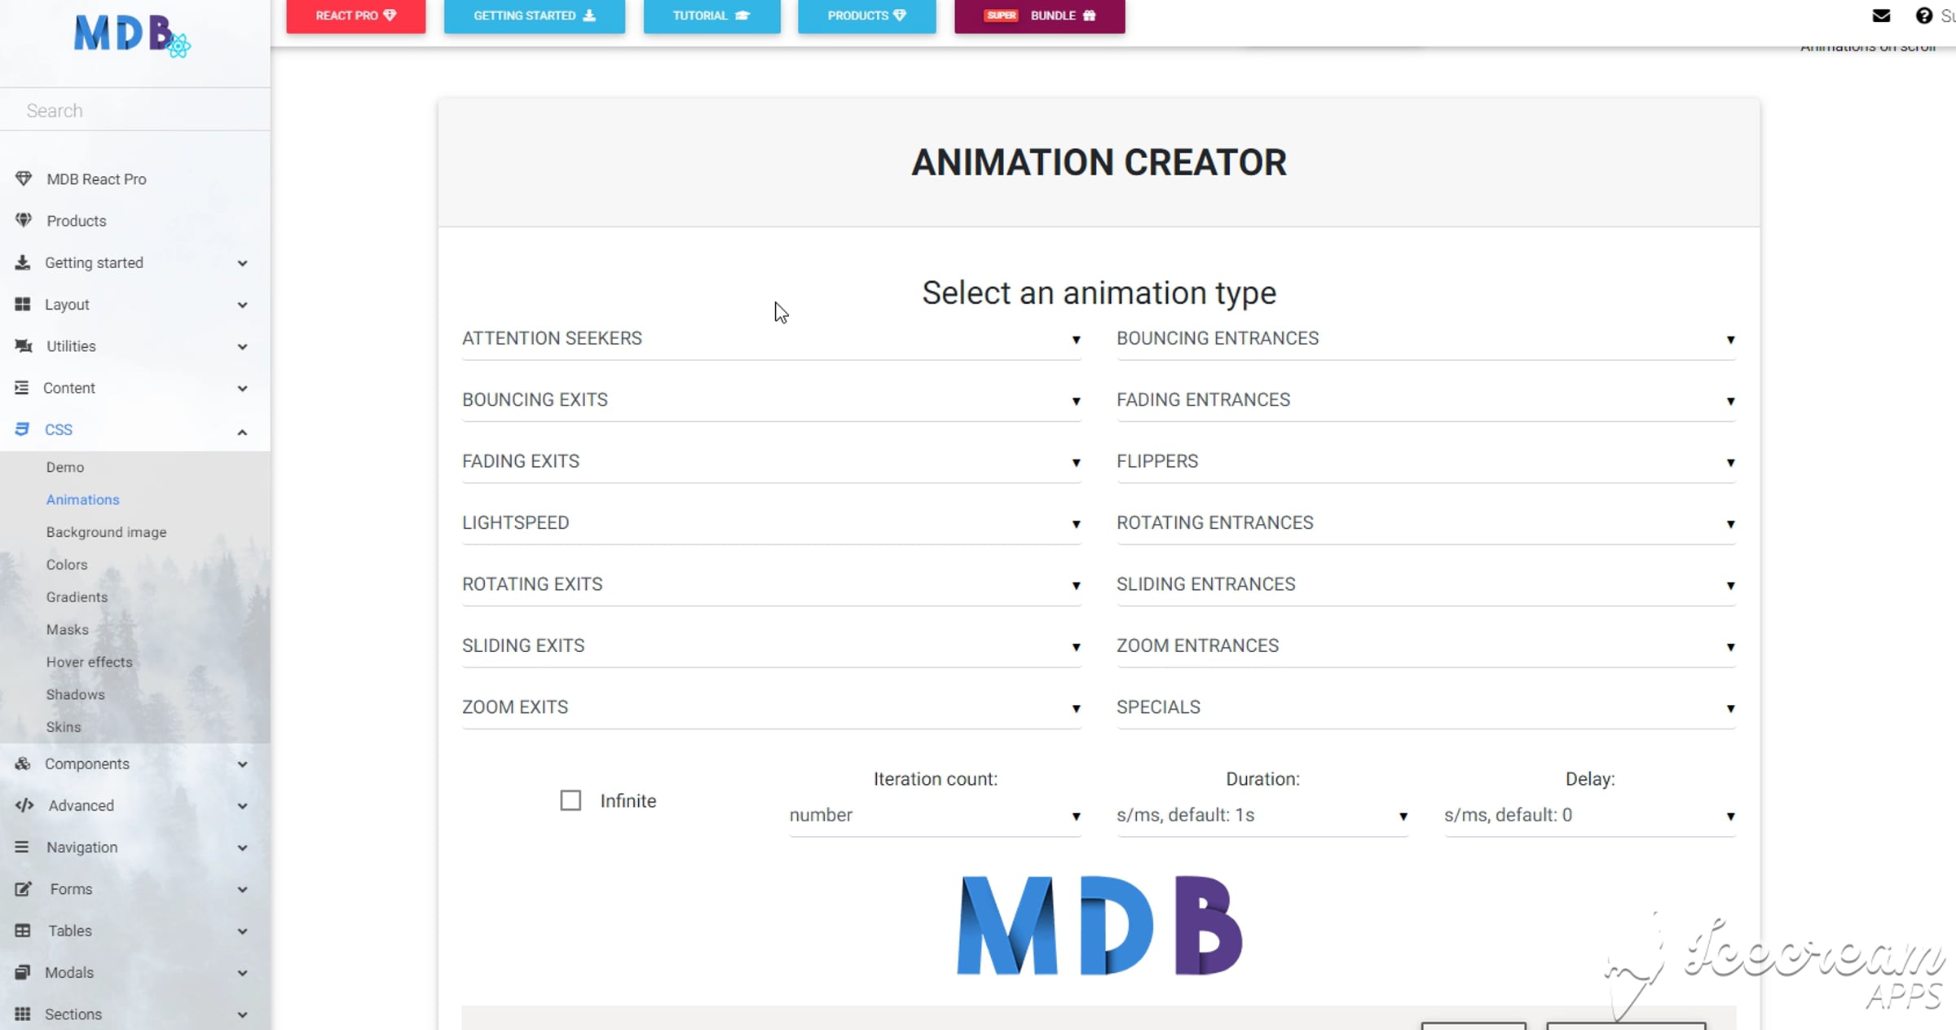Open the Rotating Exits dropdown
The image size is (1956, 1030).
772,584
